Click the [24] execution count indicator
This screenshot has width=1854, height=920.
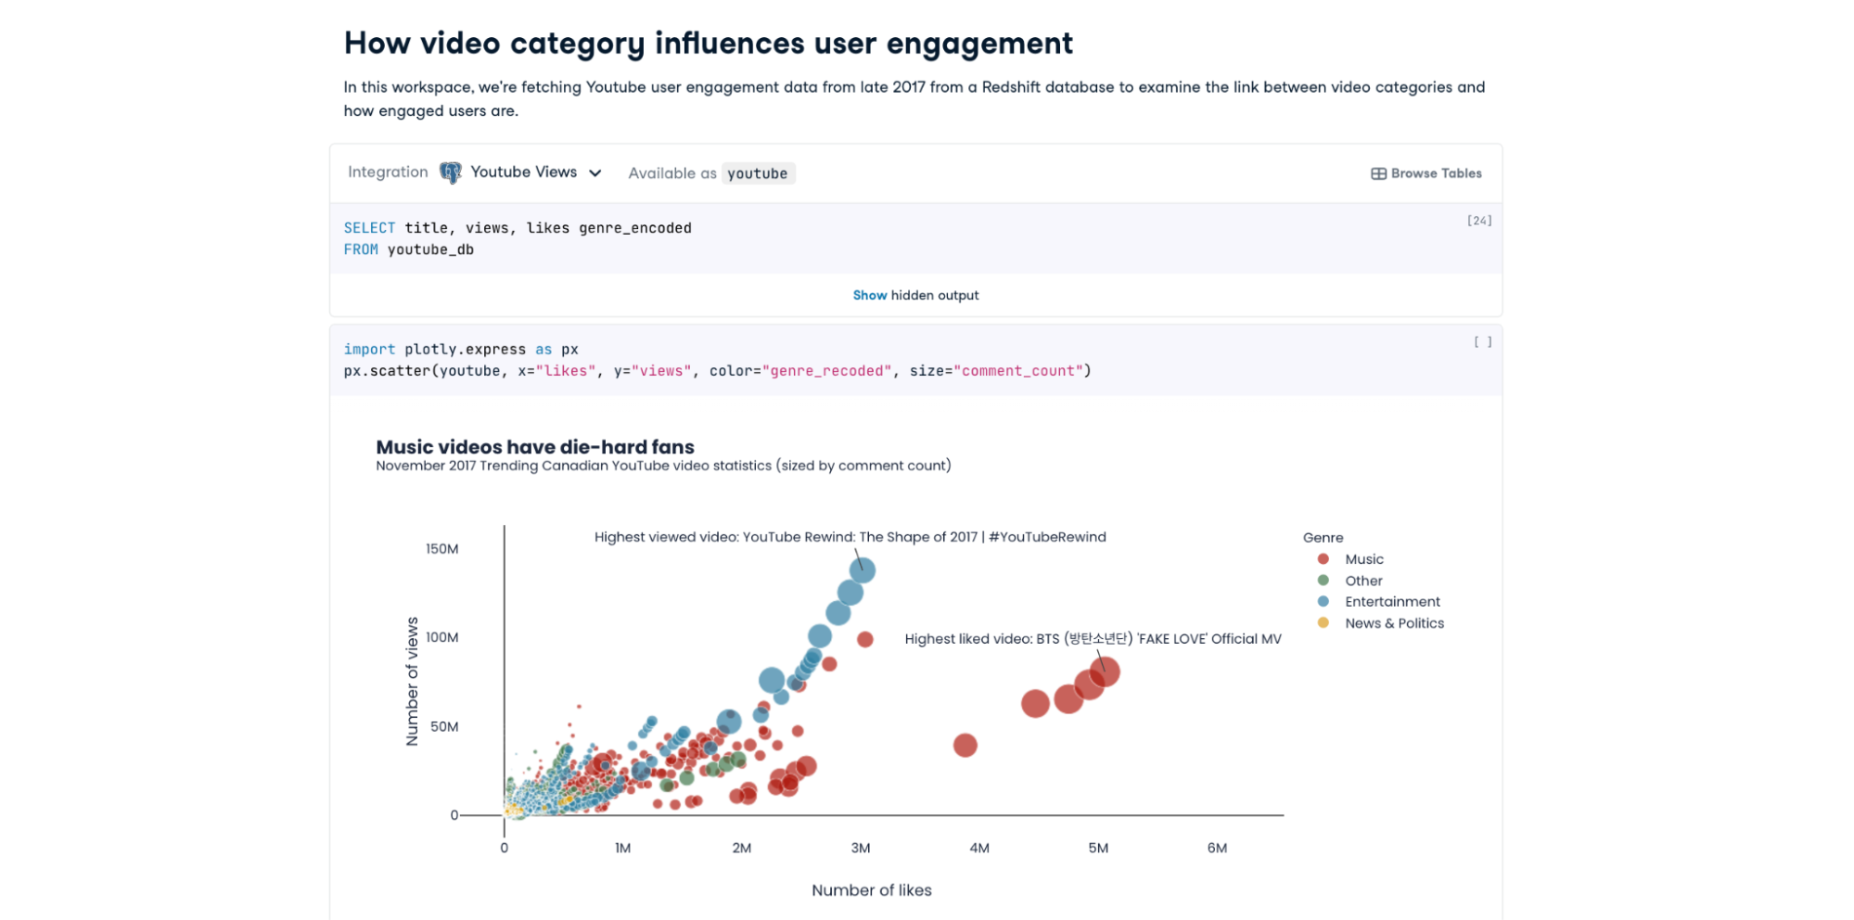click(1478, 221)
